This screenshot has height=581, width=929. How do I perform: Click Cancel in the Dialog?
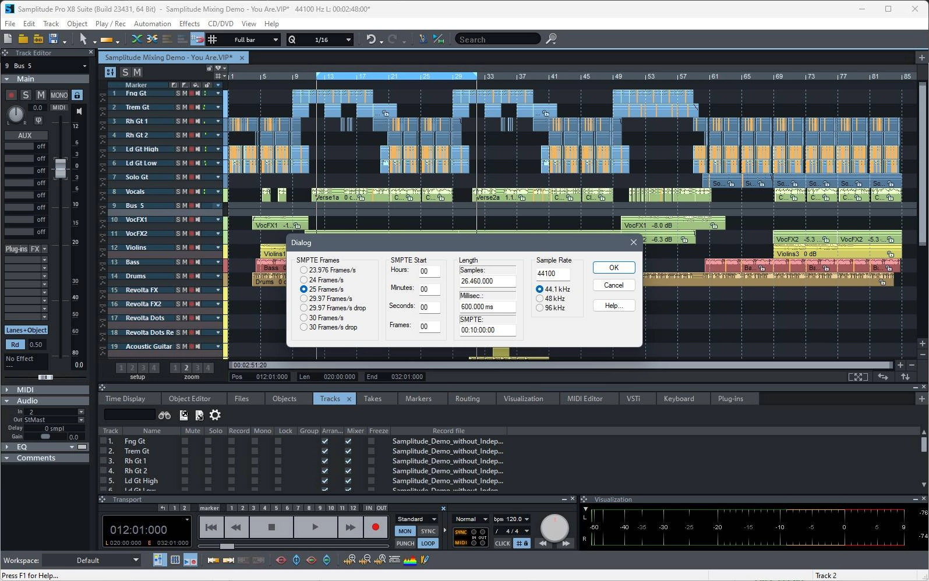614,285
